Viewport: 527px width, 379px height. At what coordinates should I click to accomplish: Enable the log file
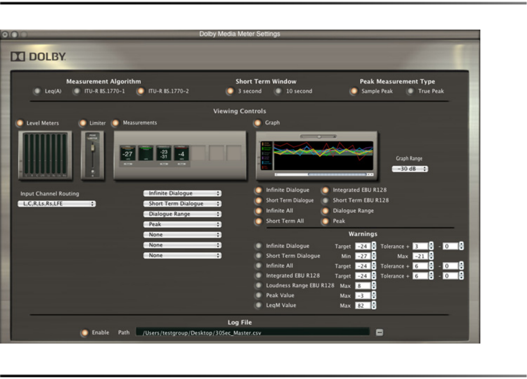click(85, 333)
